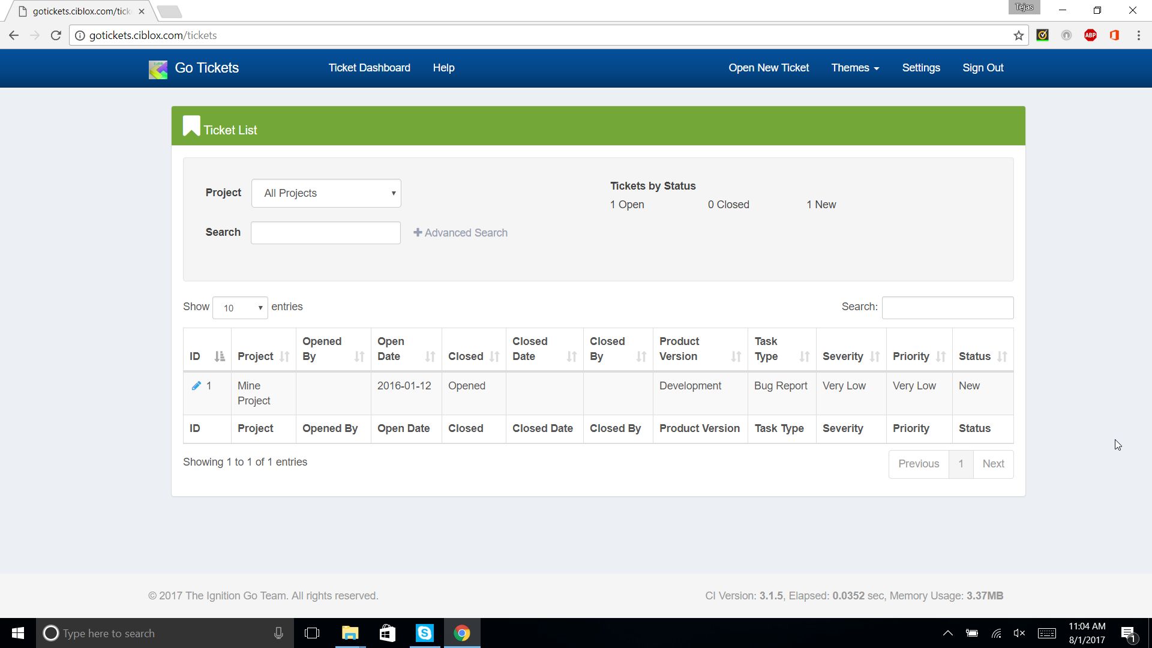Click the table Search input field

pyautogui.click(x=947, y=308)
